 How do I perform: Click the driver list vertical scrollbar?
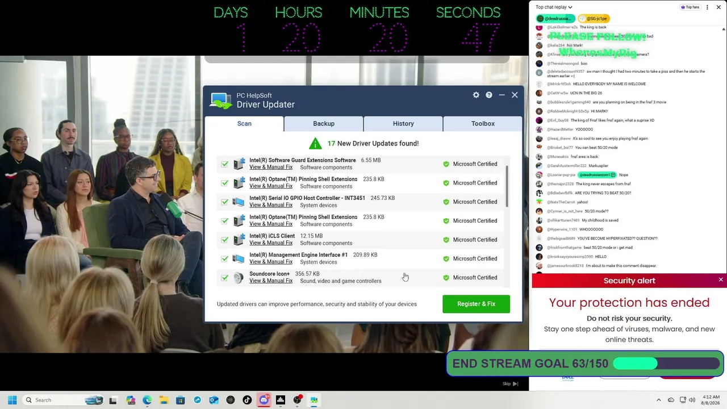pyautogui.click(x=507, y=187)
